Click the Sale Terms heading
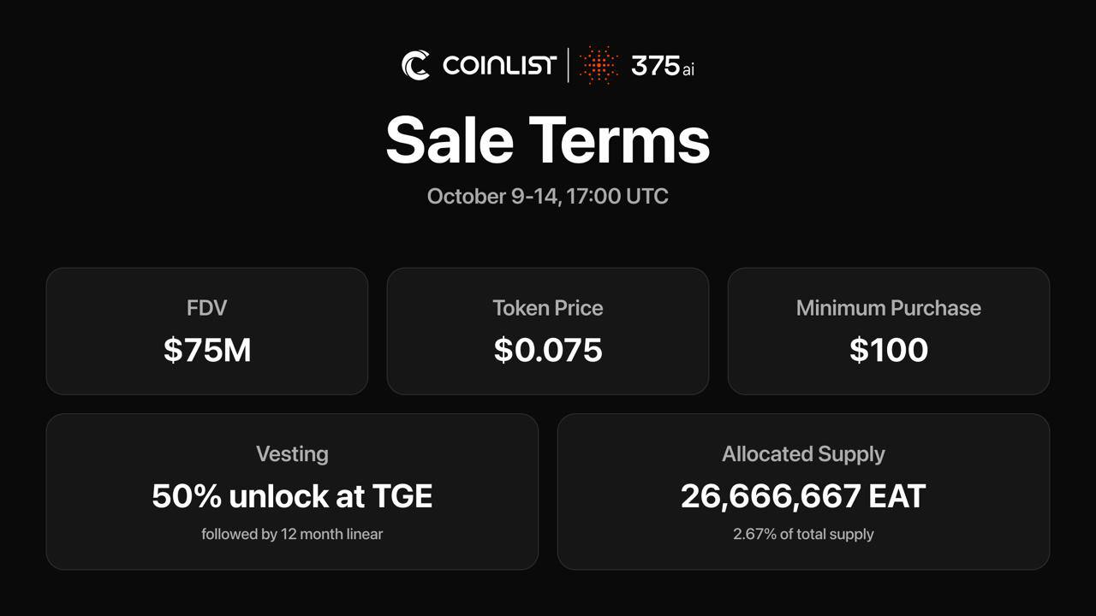This screenshot has height=616, width=1096. pyautogui.click(x=548, y=139)
